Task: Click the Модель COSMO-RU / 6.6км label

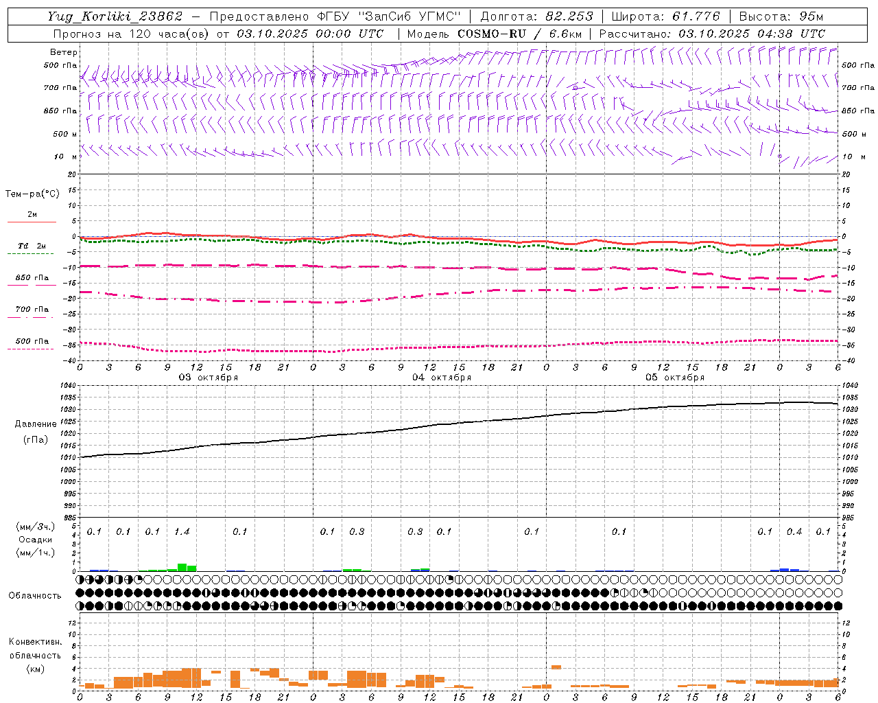Action: pyautogui.click(x=495, y=34)
